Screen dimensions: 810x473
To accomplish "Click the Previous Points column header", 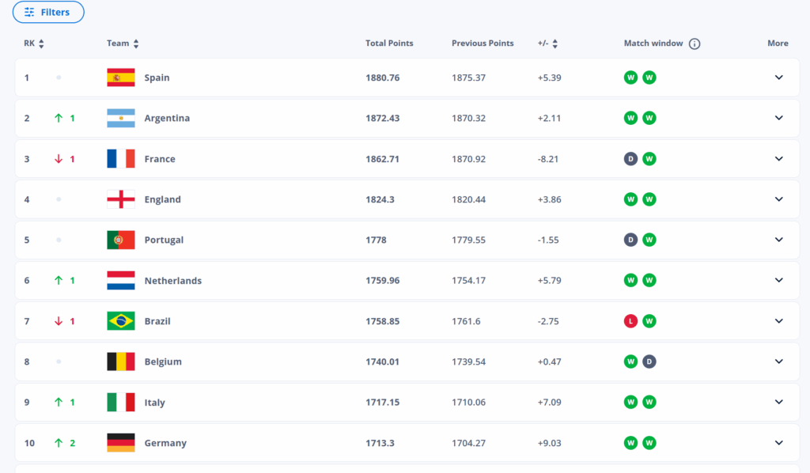I will point(483,44).
